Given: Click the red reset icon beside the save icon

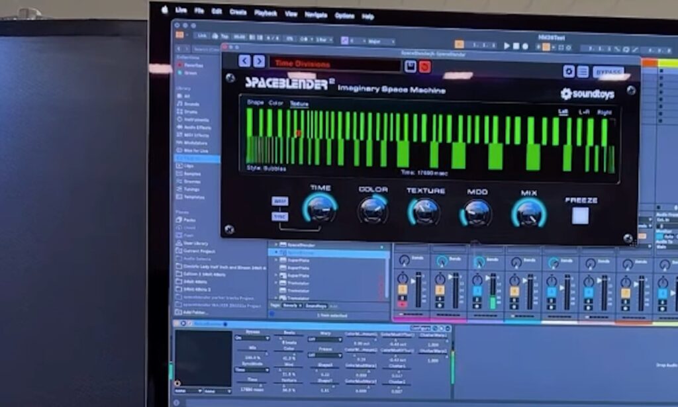Looking at the screenshot, I should click(x=424, y=66).
